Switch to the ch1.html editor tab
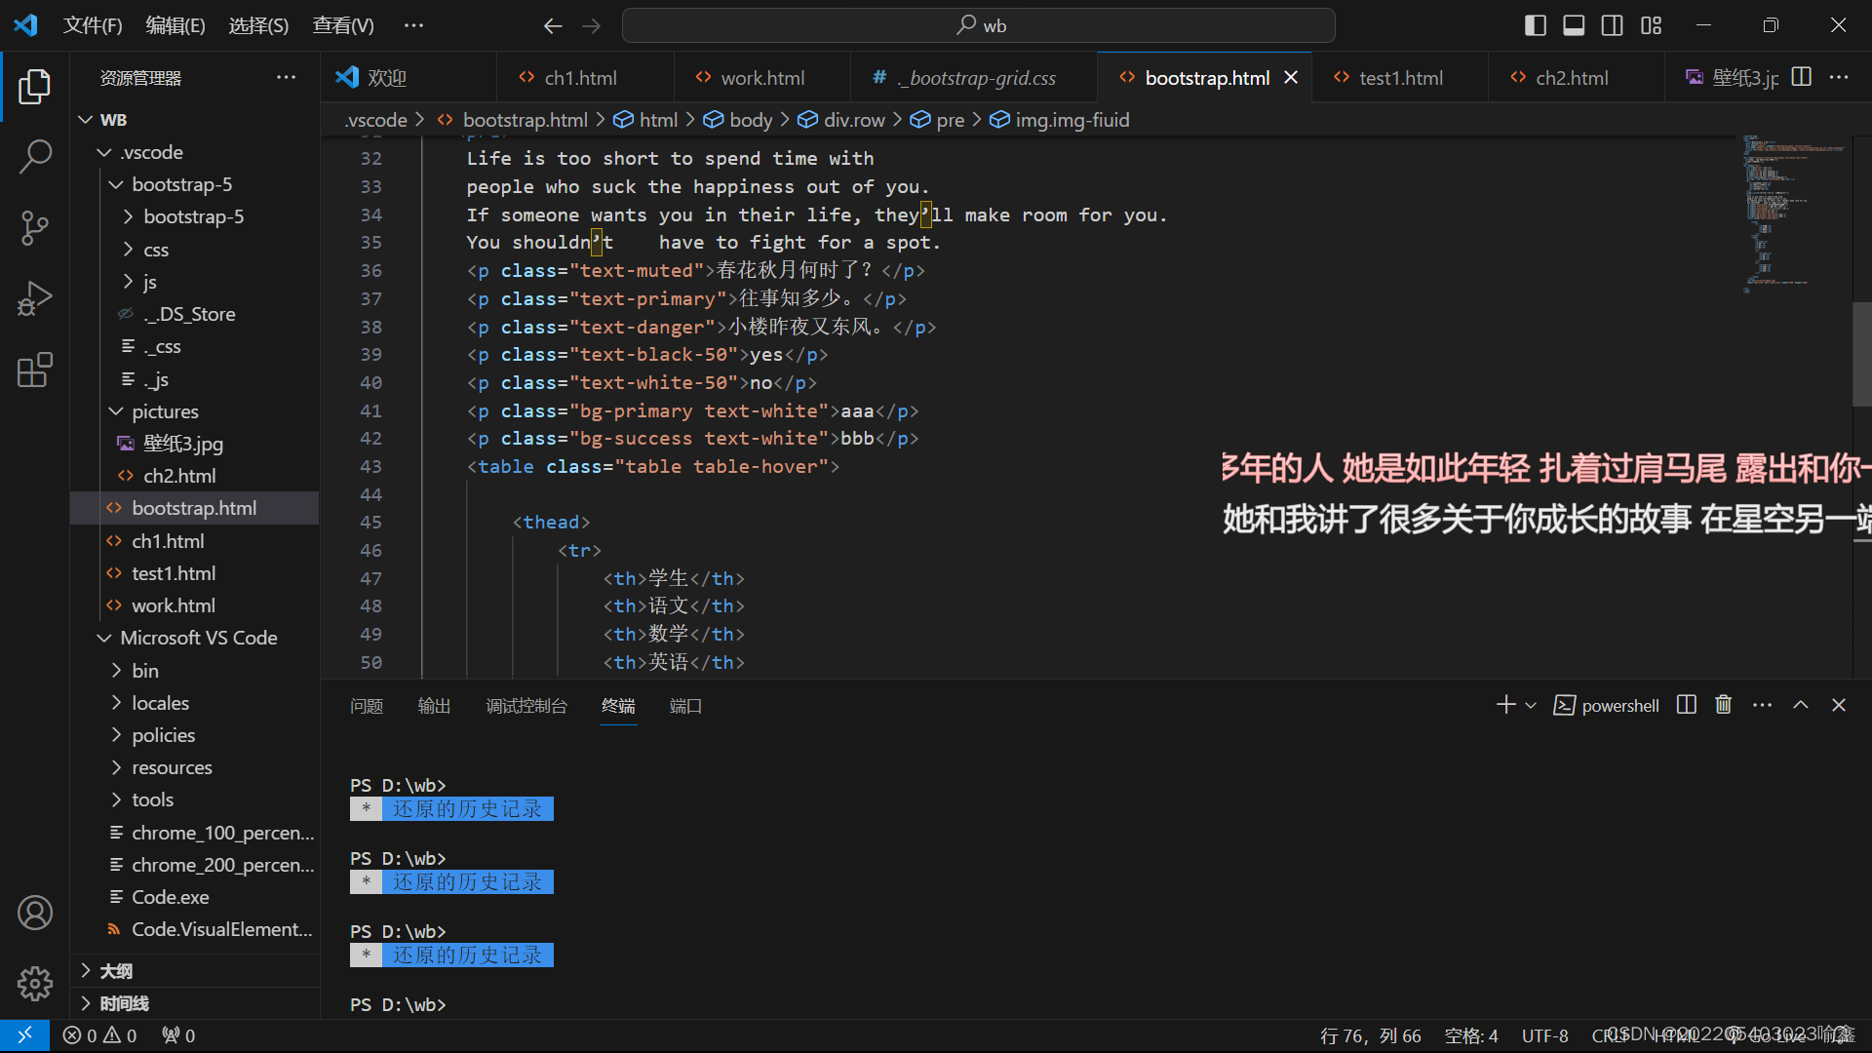Screen dimensions: 1872x1053 point(580,78)
